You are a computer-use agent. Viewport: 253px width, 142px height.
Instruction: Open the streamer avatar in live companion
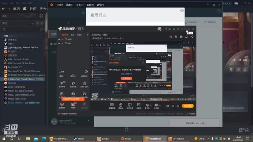(x=159, y=29)
